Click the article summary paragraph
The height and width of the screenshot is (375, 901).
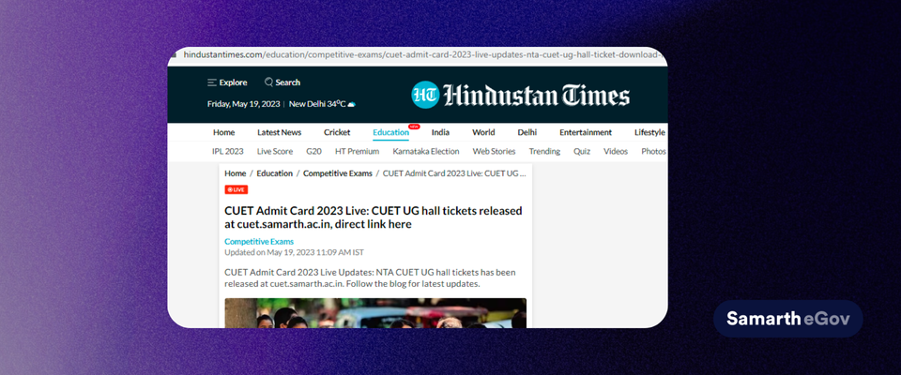click(370, 277)
